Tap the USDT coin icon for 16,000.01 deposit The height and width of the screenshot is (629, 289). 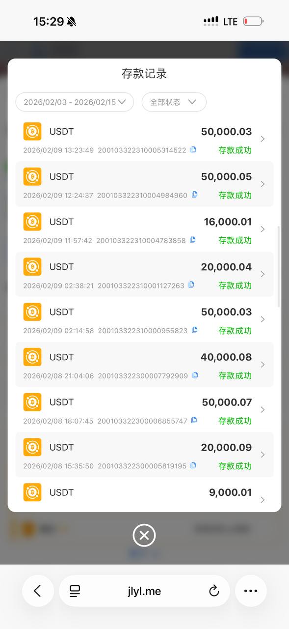tap(32, 222)
